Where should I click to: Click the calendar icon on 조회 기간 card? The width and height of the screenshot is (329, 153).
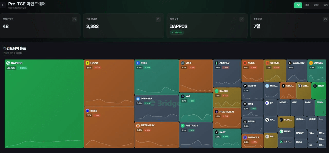pyautogui.click(x=325, y=19)
